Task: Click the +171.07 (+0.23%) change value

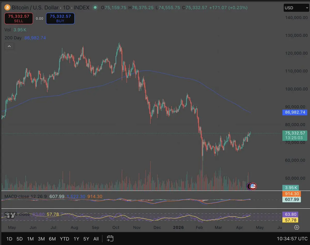Action: click(228, 8)
